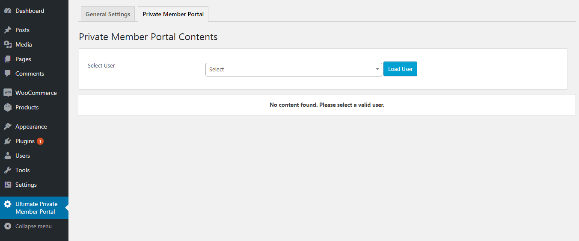This screenshot has height=241, width=579.
Task: Click the Tools wrench icon
Action: pyautogui.click(x=8, y=170)
